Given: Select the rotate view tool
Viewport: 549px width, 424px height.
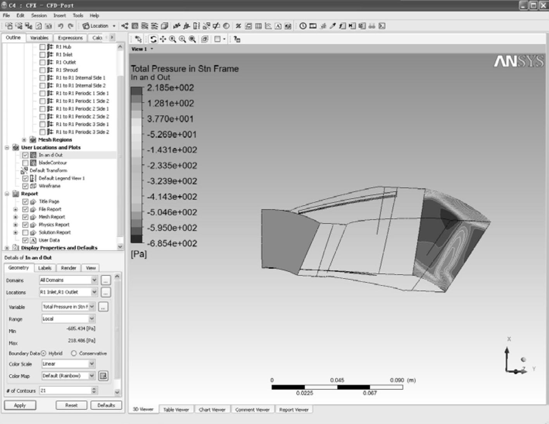Looking at the screenshot, I should click(154, 39).
